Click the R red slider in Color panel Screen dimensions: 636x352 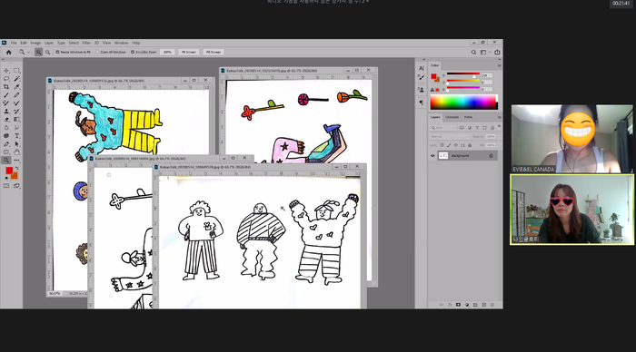(463, 74)
